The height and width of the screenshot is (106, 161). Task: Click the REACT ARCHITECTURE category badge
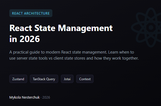31,13
